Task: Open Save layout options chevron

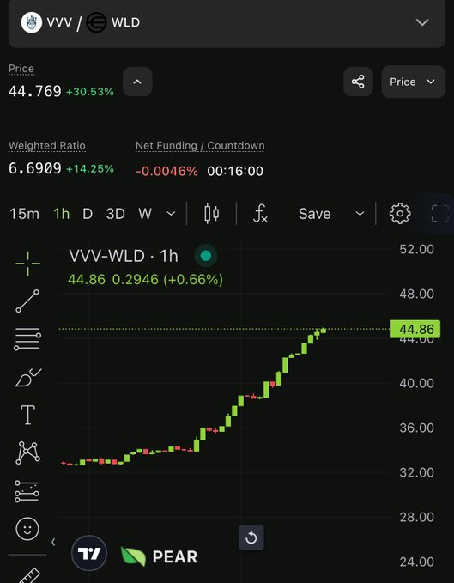Action: [360, 214]
